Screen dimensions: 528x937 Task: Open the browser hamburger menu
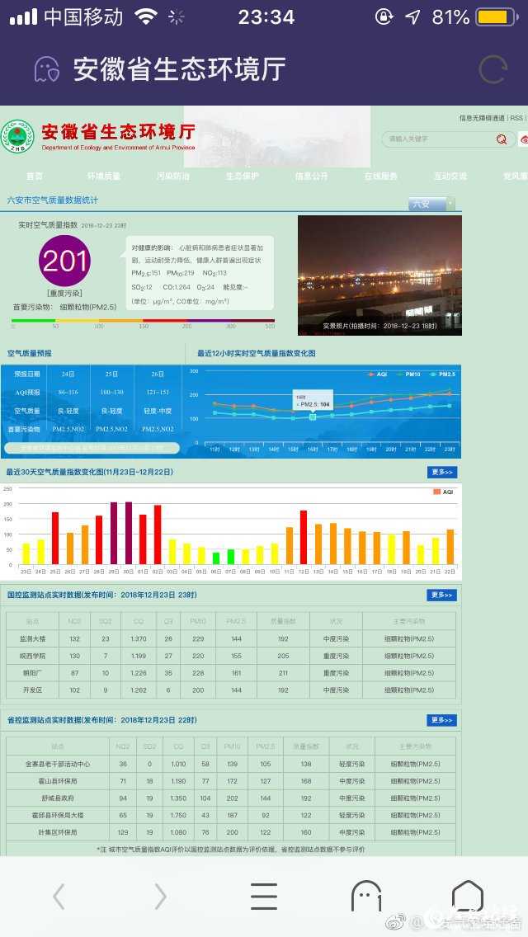[264, 896]
